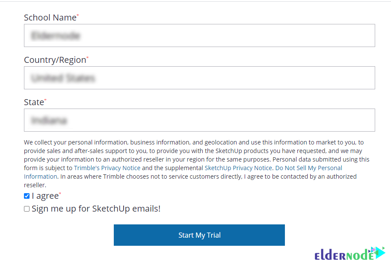Viewport: 391px width, 265px height.
Task: Click the School Name input field
Action: (199, 35)
